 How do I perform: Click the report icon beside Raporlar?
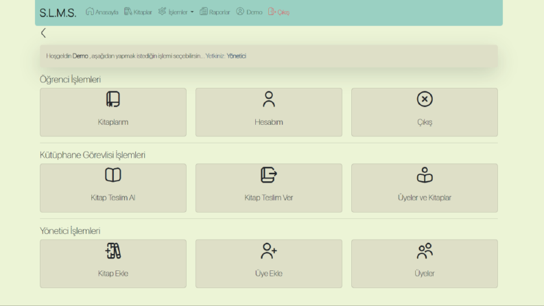(x=204, y=12)
